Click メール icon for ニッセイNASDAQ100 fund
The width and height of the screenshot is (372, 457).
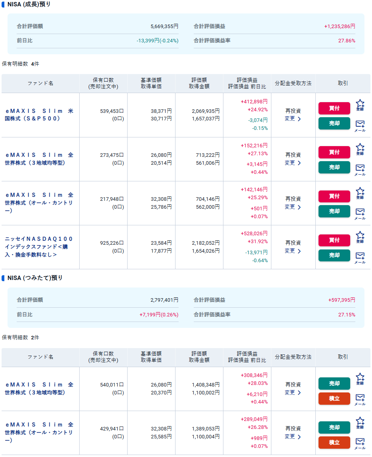[360, 257]
